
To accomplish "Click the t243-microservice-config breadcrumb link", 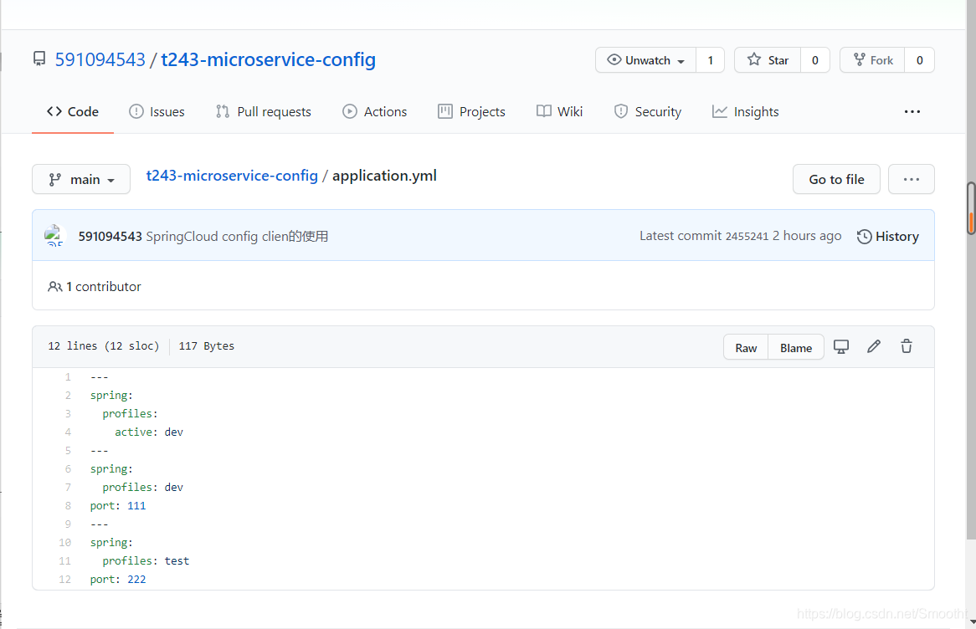I will [x=232, y=176].
